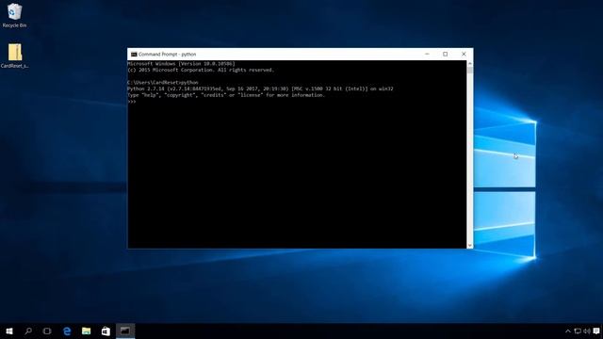The image size is (603, 339).
Task: Click the Command Prompt scrollbar thumb
Action: (470, 71)
